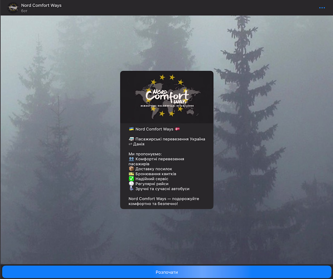Click the line "Доставку посилок"
The height and width of the screenshot is (279, 333).
(x=153, y=169)
